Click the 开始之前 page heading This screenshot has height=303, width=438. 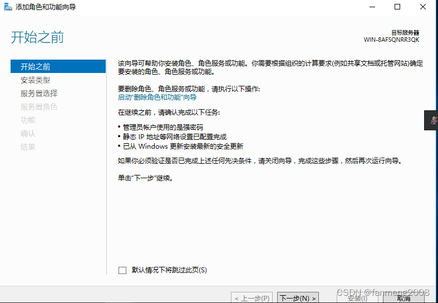[37, 37]
